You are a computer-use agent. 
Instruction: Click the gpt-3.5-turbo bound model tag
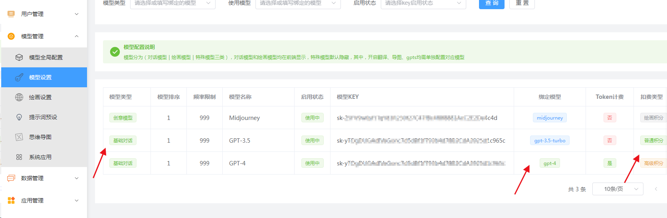click(550, 141)
